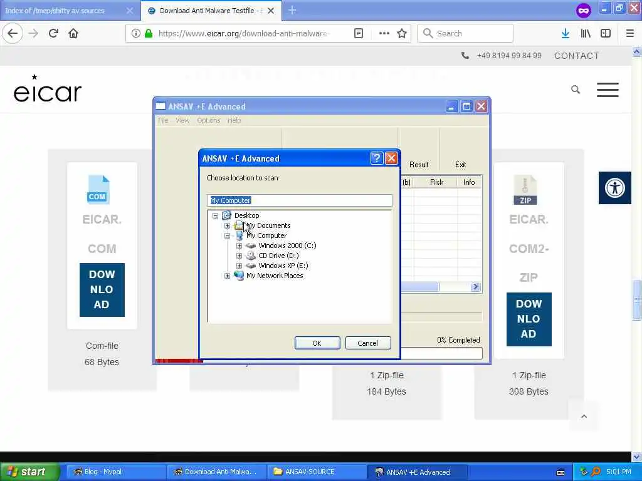Screen dimensions: 642x481
Task: Select My Network Places in tree
Action: click(275, 276)
